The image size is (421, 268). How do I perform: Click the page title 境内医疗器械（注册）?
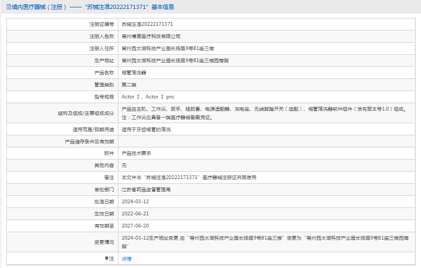(x=39, y=7)
